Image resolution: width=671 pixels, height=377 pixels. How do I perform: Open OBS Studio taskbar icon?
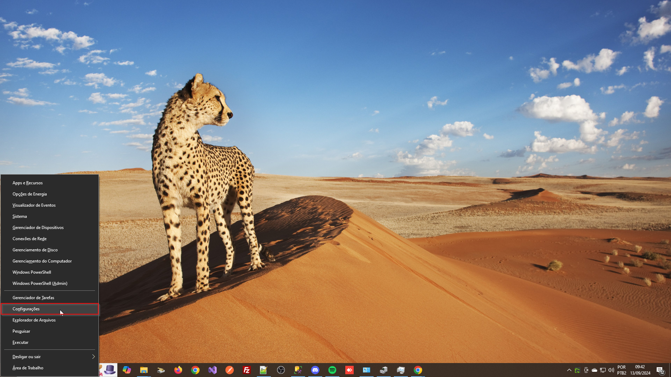click(281, 370)
